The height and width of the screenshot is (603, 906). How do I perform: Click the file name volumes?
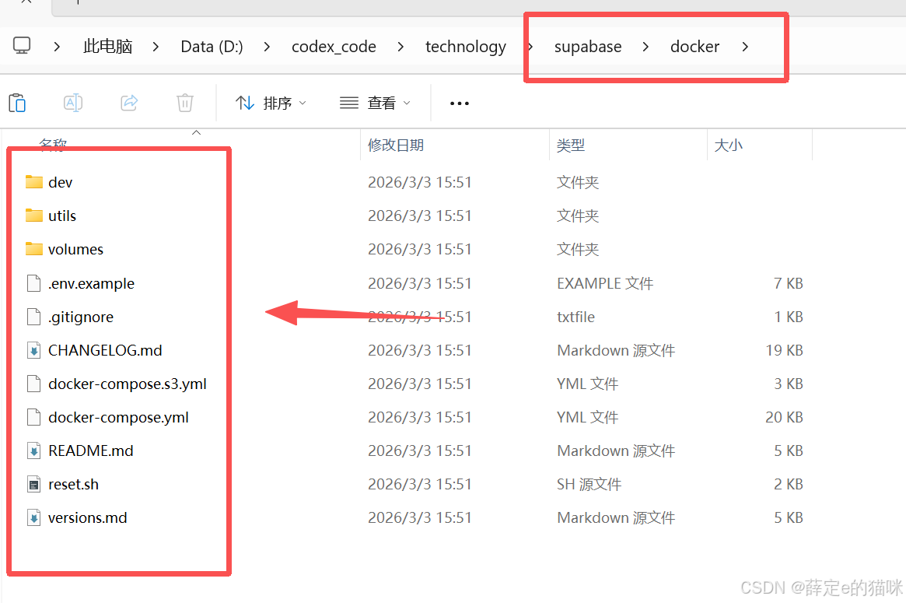coord(75,249)
